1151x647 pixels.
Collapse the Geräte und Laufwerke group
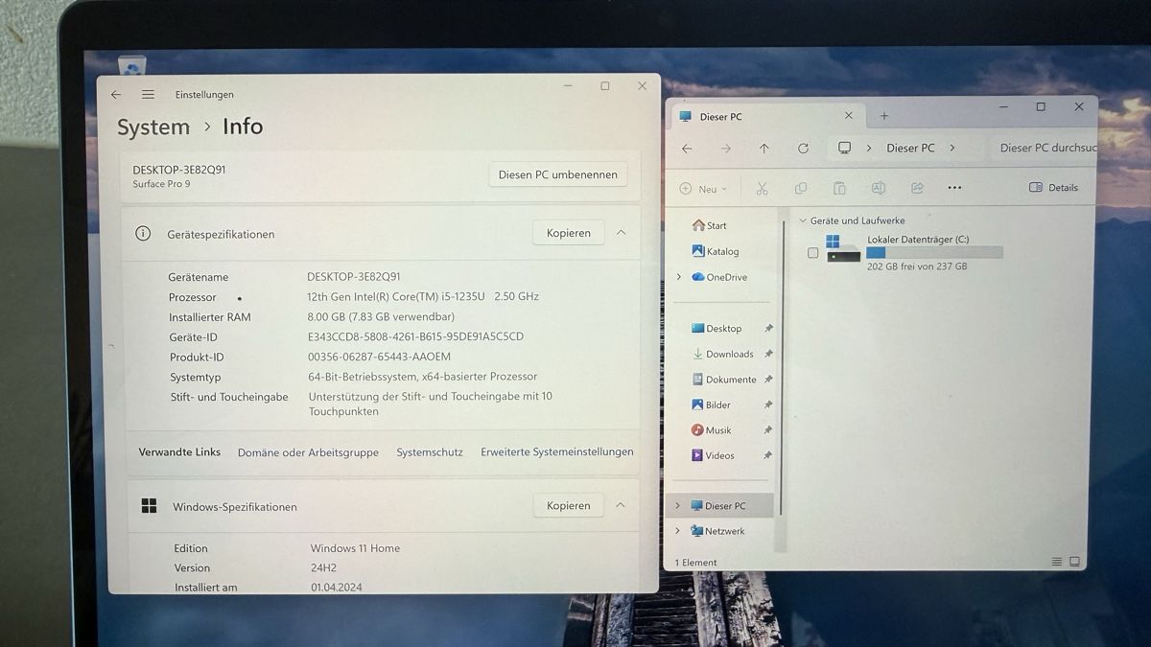pos(803,220)
